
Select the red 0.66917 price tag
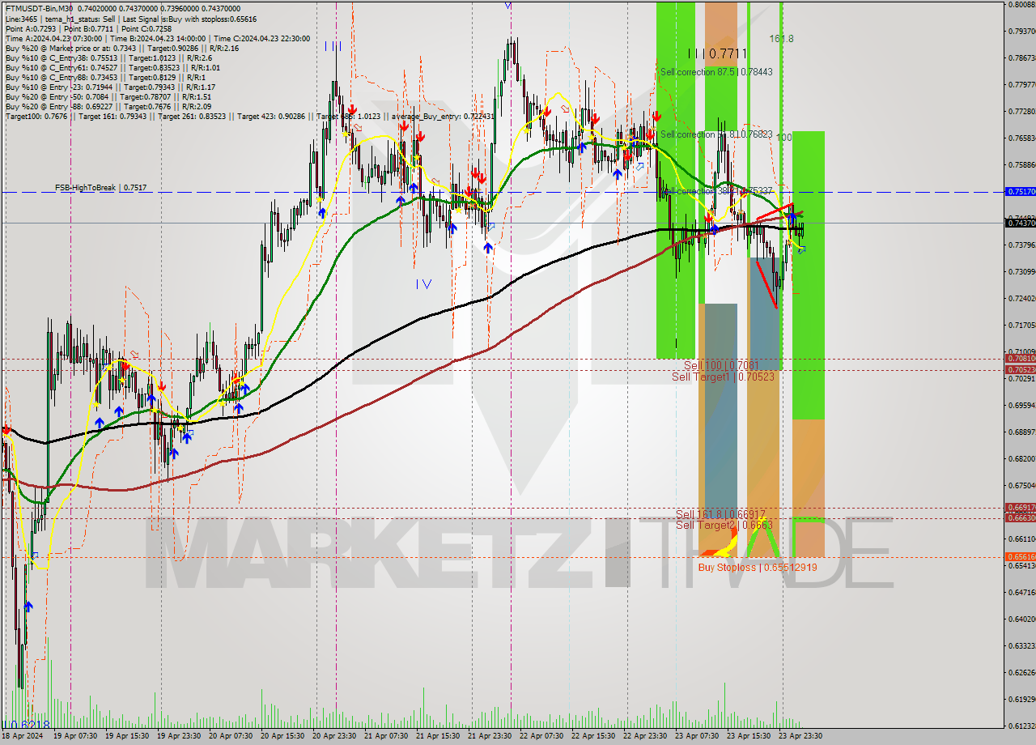[x=1020, y=509]
